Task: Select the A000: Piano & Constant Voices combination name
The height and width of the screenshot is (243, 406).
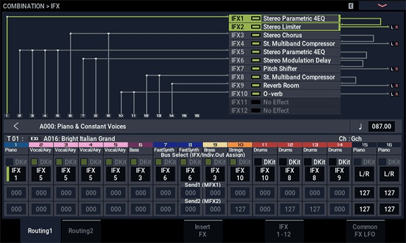Action: pos(83,126)
